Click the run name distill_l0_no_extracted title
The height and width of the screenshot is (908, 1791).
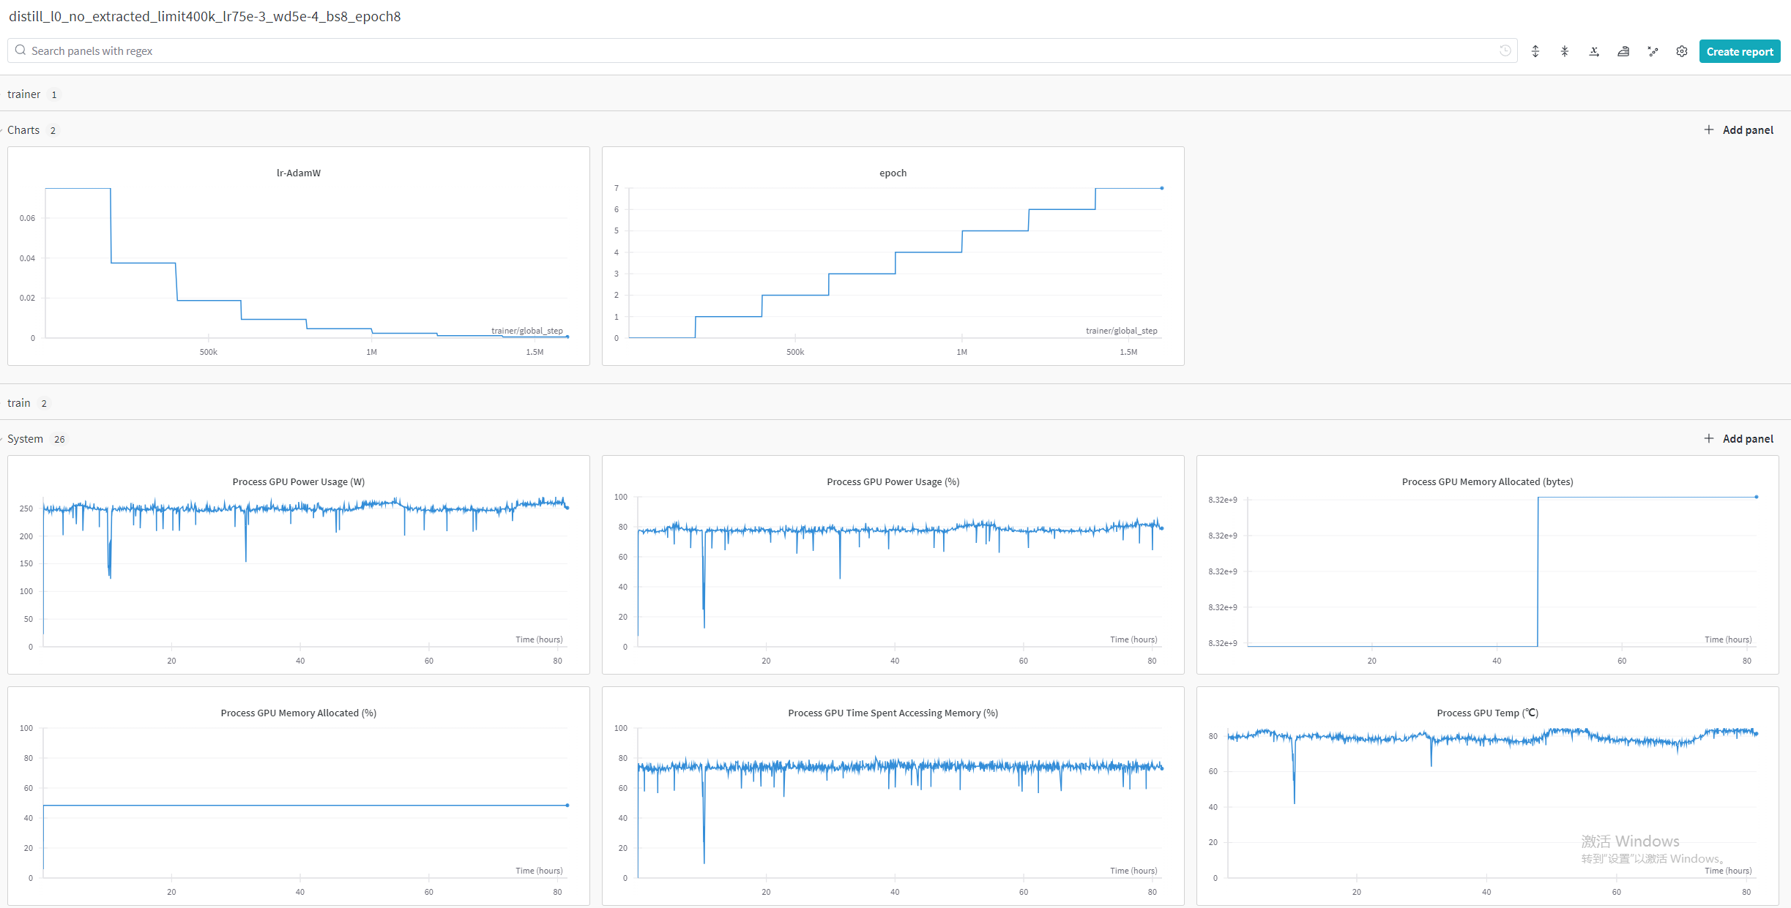(x=204, y=16)
